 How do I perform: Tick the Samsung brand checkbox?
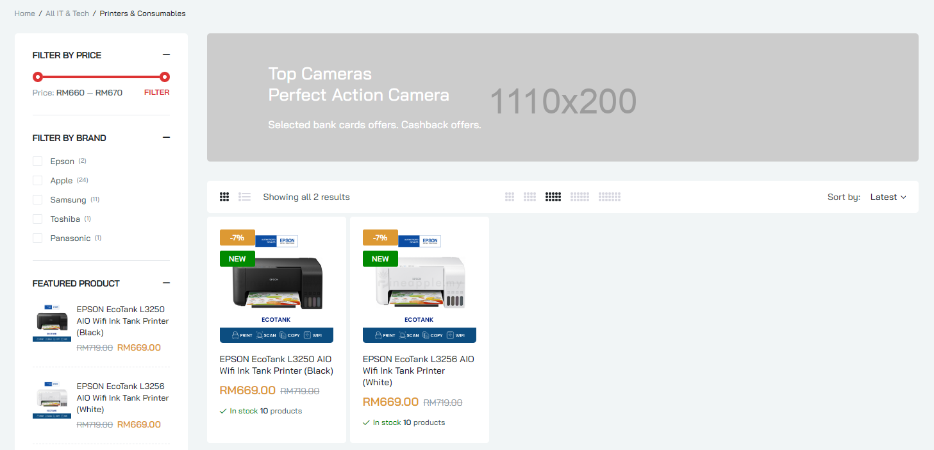pos(37,199)
